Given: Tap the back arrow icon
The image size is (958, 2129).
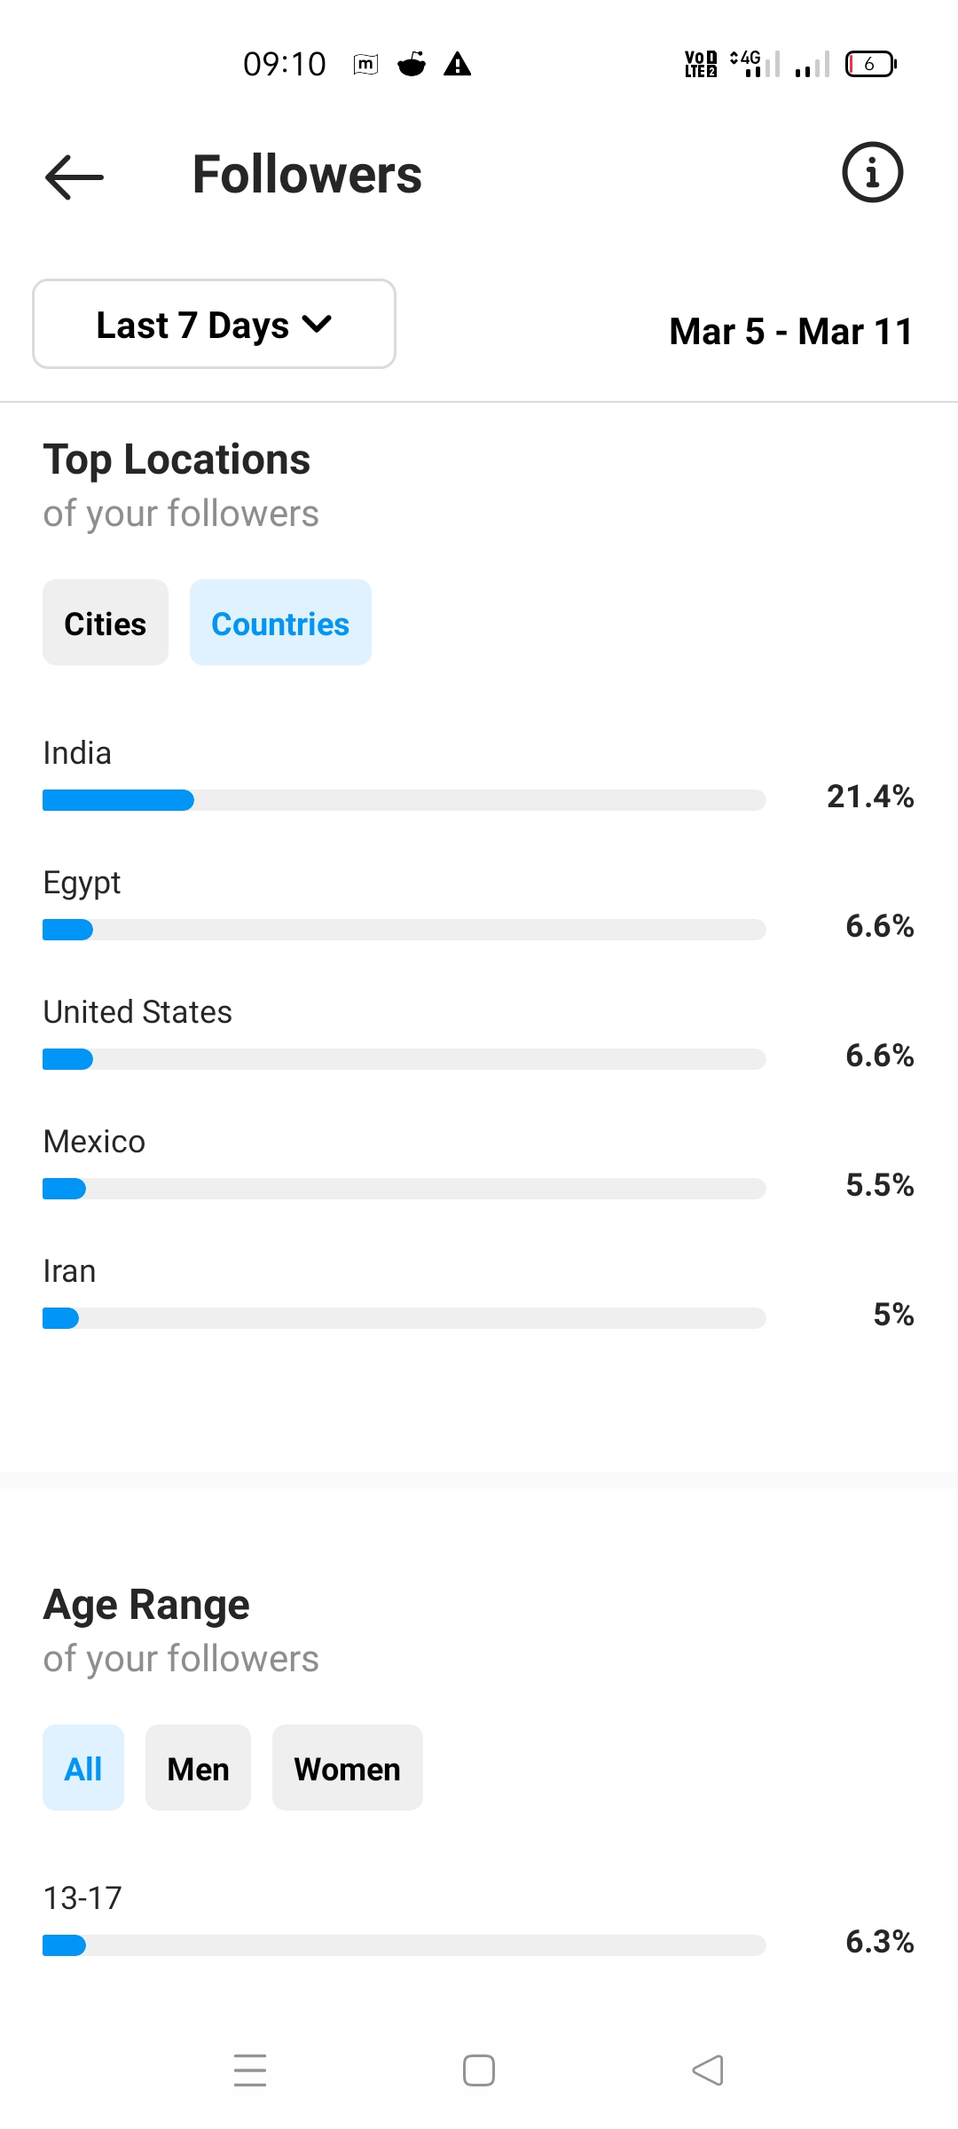Looking at the screenshot, I should [x=75, y=177].
